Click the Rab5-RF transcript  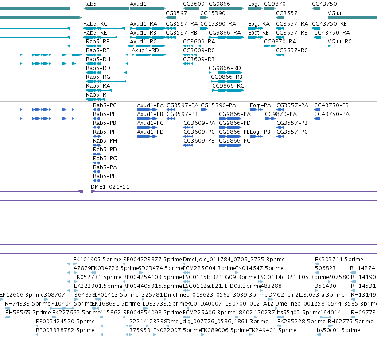97,50
